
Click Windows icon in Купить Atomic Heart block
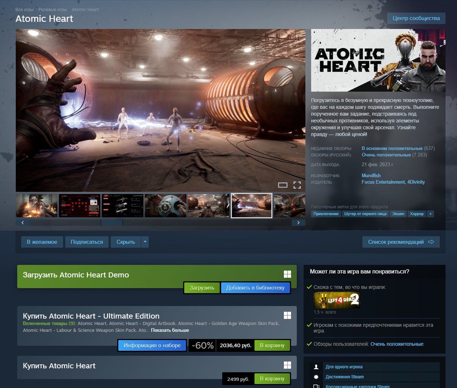[287, 365]
